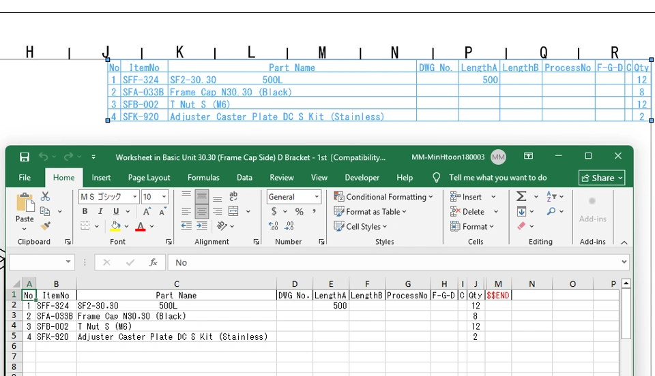Click the Undo arrow icon
The image size is (655, 376).
[x=43, y=156]
